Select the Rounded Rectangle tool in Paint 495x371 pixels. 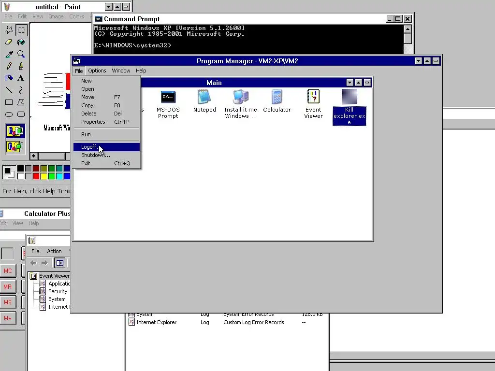pyautogui.click(x=21, y=114)
